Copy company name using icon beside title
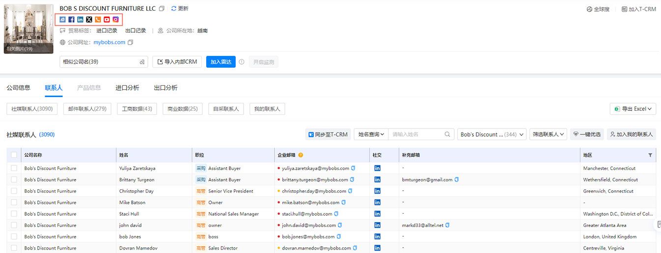The width and height of the screenshot is (661, 253). click(x=162, y=9)
